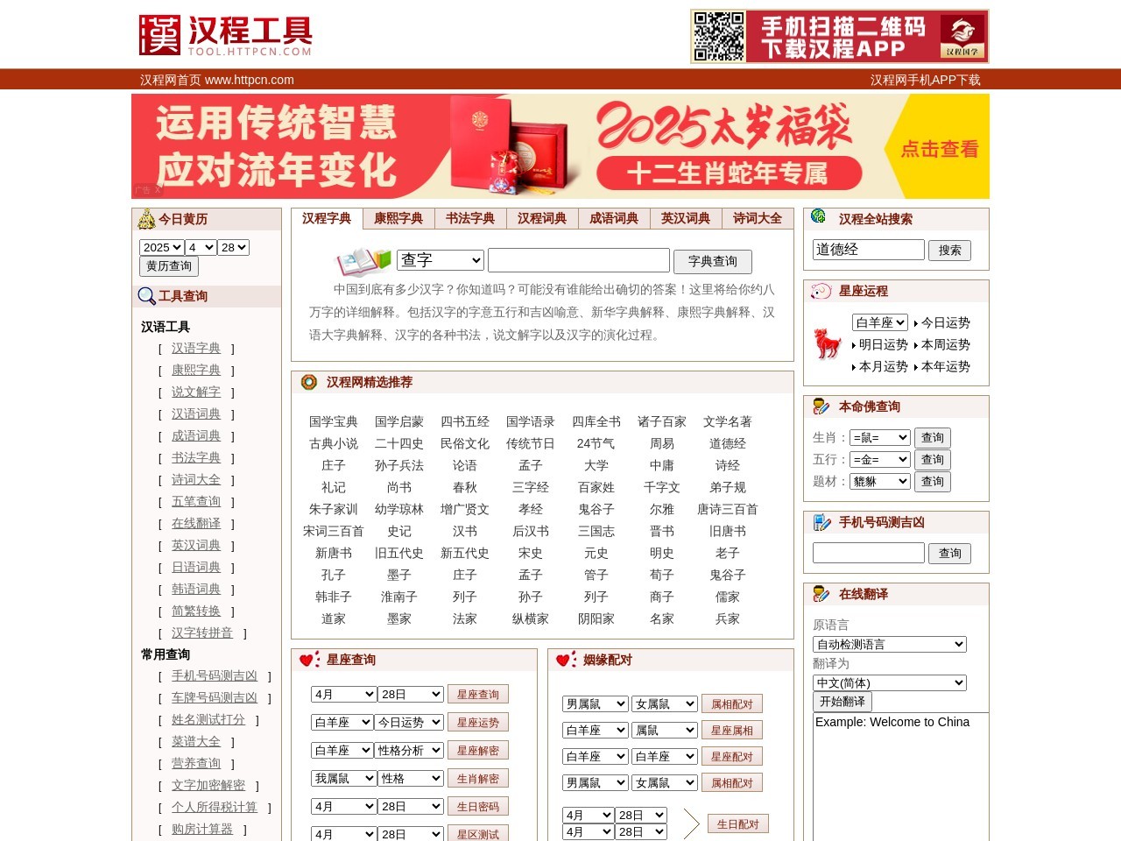Click 查询 button for 手机号码测吉凶
Viewport: 1121px width, 841px height.
point(950,554)
